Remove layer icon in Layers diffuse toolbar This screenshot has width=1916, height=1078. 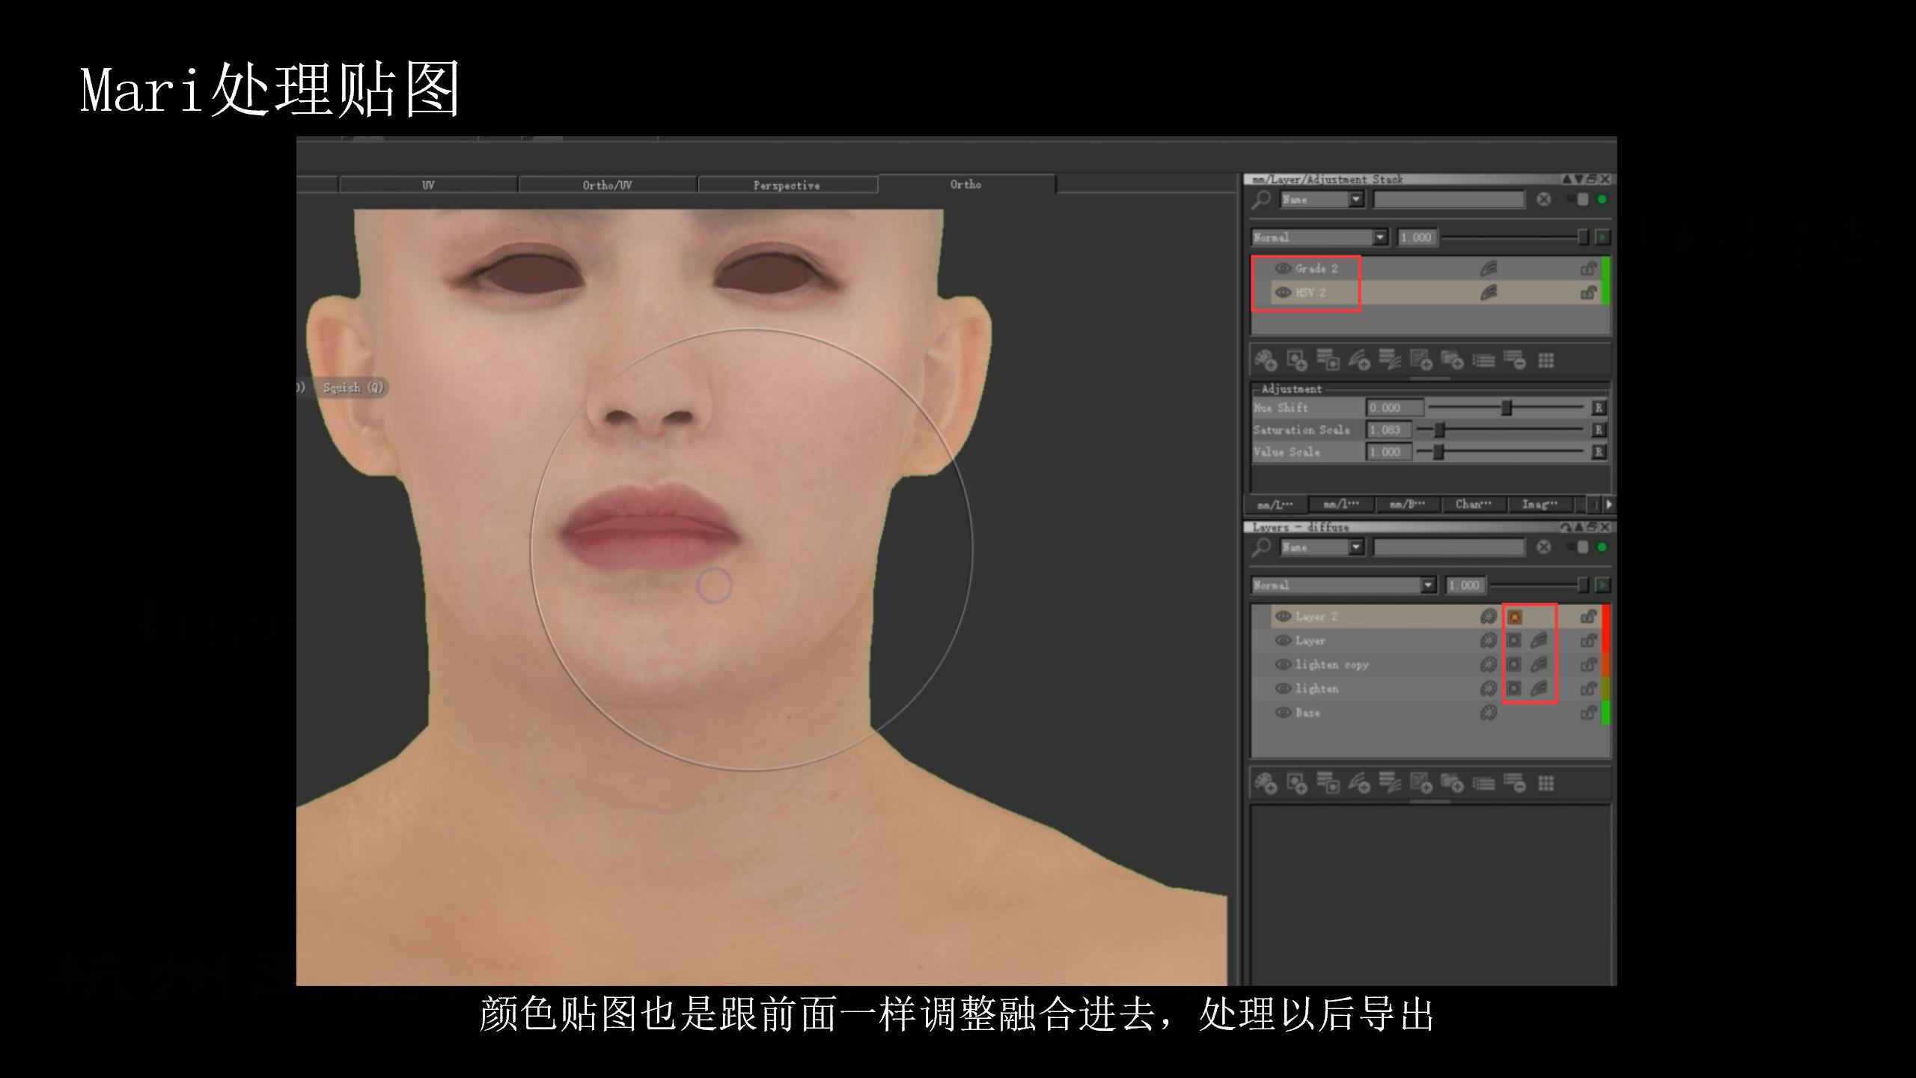pyautogui.click(x=1515, y=783)
